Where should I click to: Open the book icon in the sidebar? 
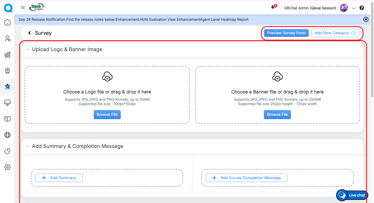coord(8,119)
